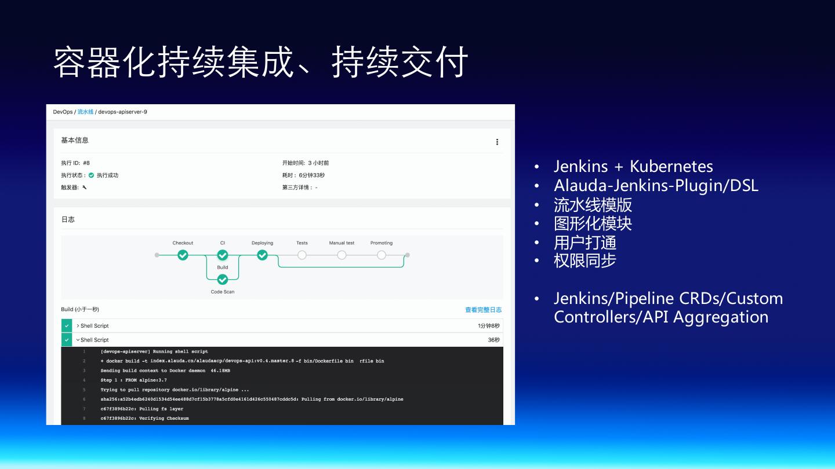Click 查看完整日志 to view full log
Image resolution: width=835 pixels, height=469 pixels.
(x=483, y=310)
